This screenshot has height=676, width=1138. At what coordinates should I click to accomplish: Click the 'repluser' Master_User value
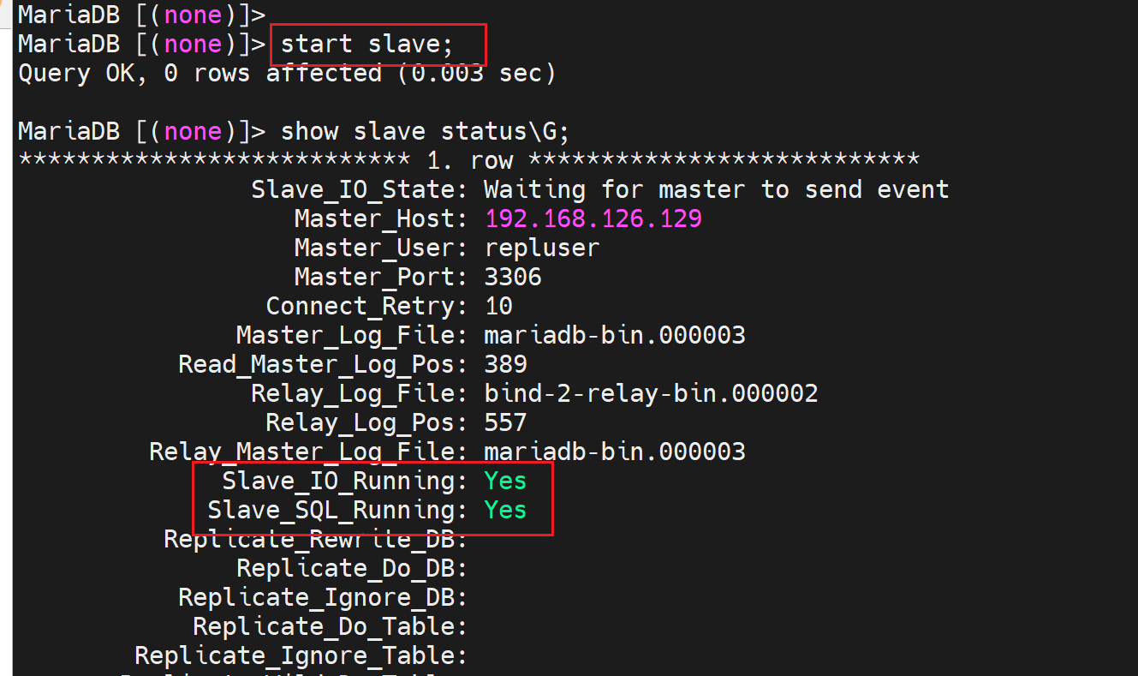point(542,248)
